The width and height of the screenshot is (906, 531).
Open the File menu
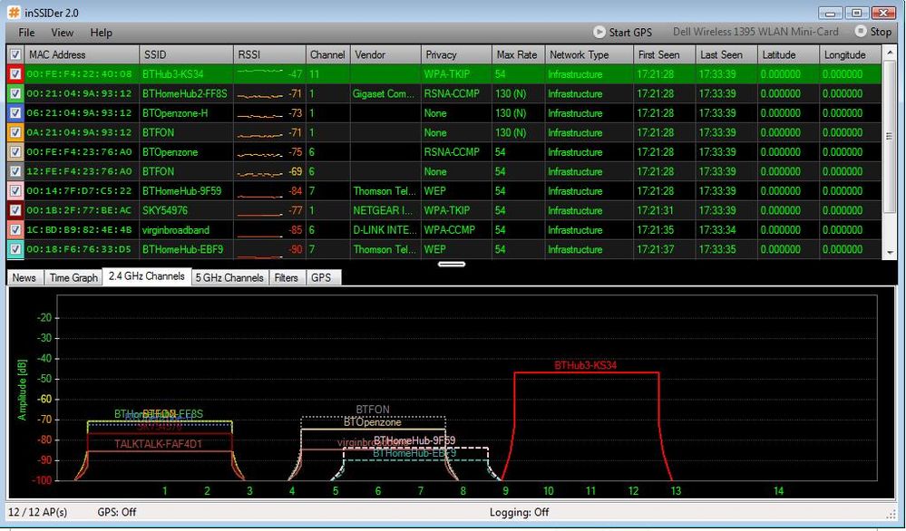[x=26, y=33]
